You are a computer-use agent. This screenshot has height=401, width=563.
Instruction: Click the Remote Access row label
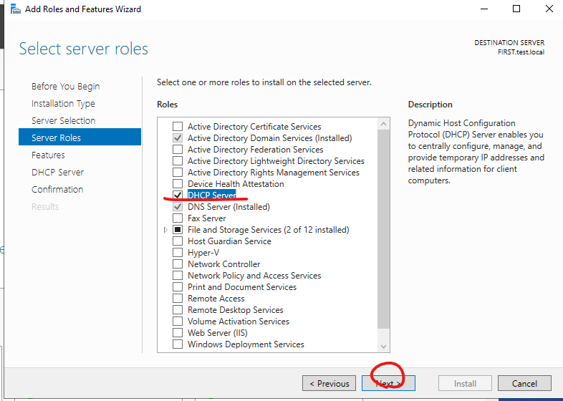pos(216,299)
